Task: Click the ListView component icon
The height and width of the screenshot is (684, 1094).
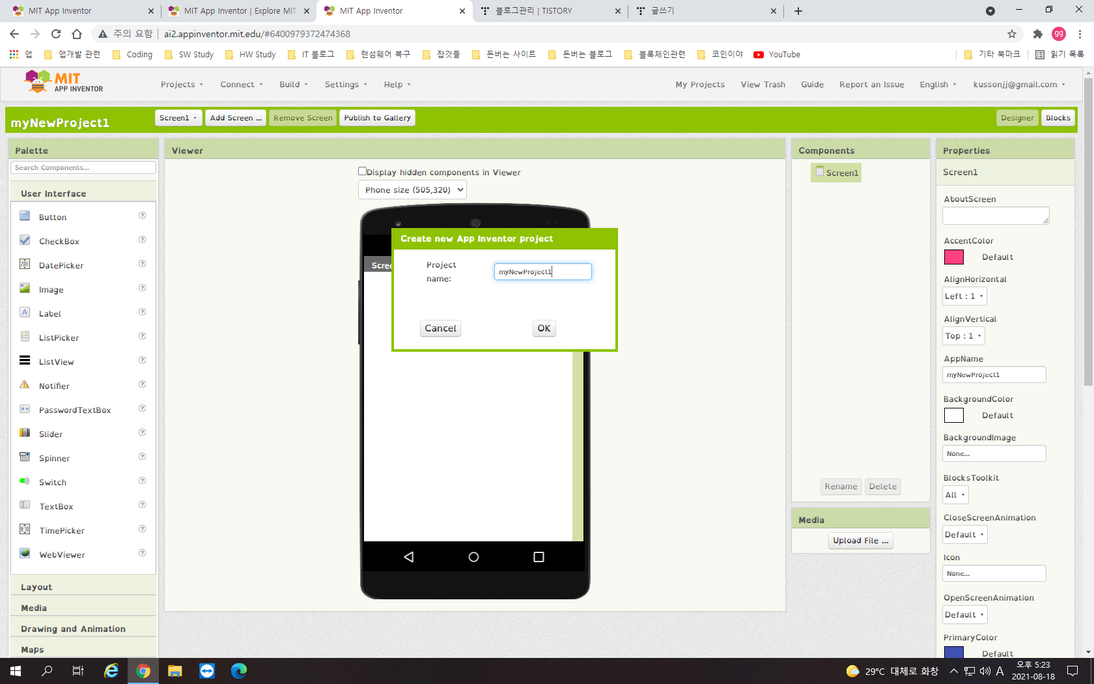Action: [25, 361]
